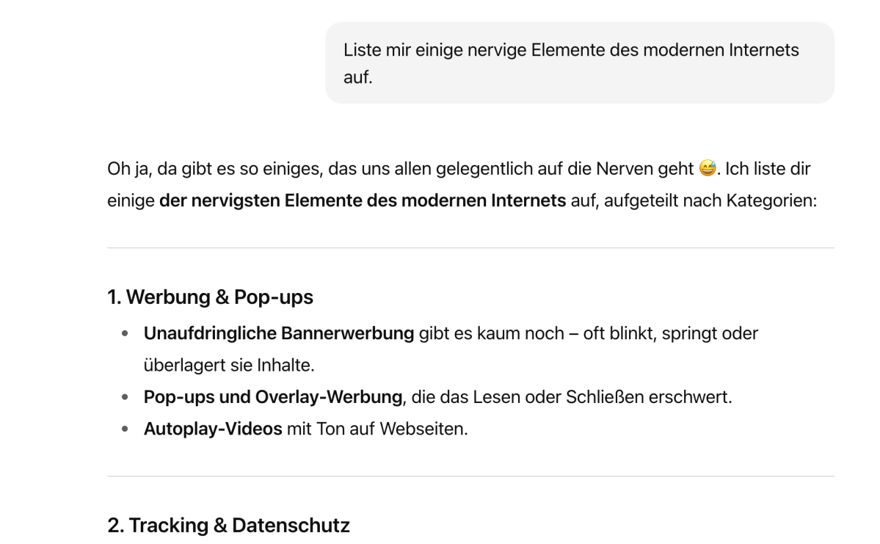Screen dimensions: 880x544
Task: Click the user message bubble
Action: coord(580,63)
